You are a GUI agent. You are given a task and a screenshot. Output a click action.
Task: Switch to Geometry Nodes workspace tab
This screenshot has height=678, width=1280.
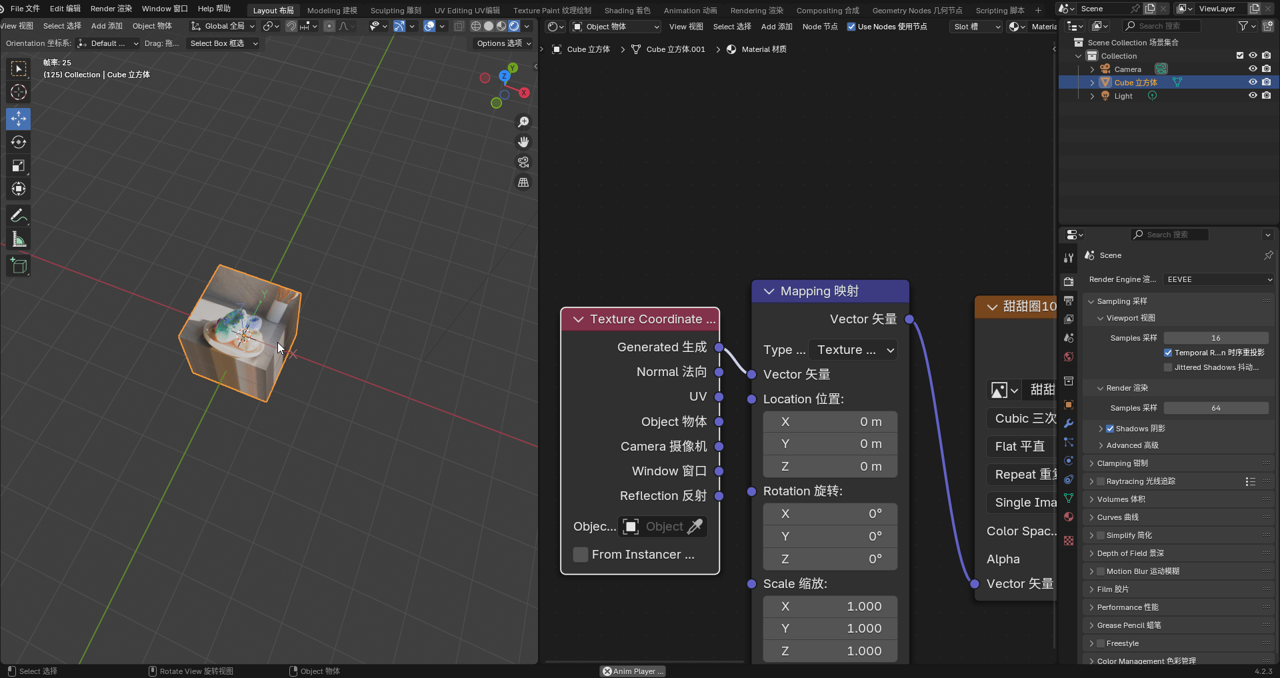tap(917, 11)
